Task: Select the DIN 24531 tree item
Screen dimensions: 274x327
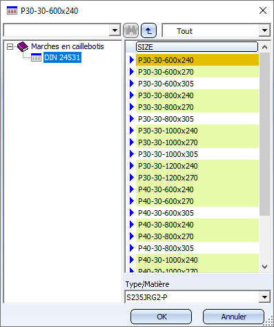Action: click(62, 57)
